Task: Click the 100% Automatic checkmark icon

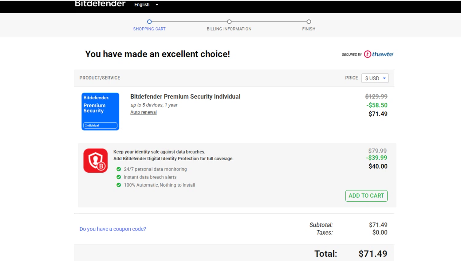Action: point(119,185)
